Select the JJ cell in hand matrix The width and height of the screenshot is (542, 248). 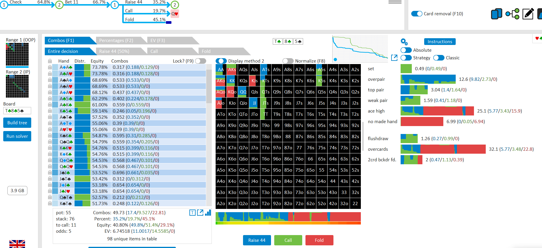[255, 103]
